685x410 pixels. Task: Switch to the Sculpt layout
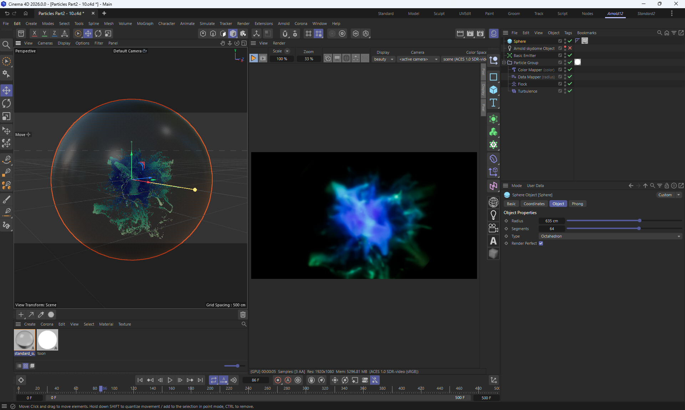pos(439,14)
